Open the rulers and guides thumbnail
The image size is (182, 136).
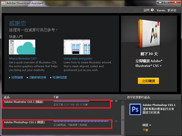pos(77,47)
